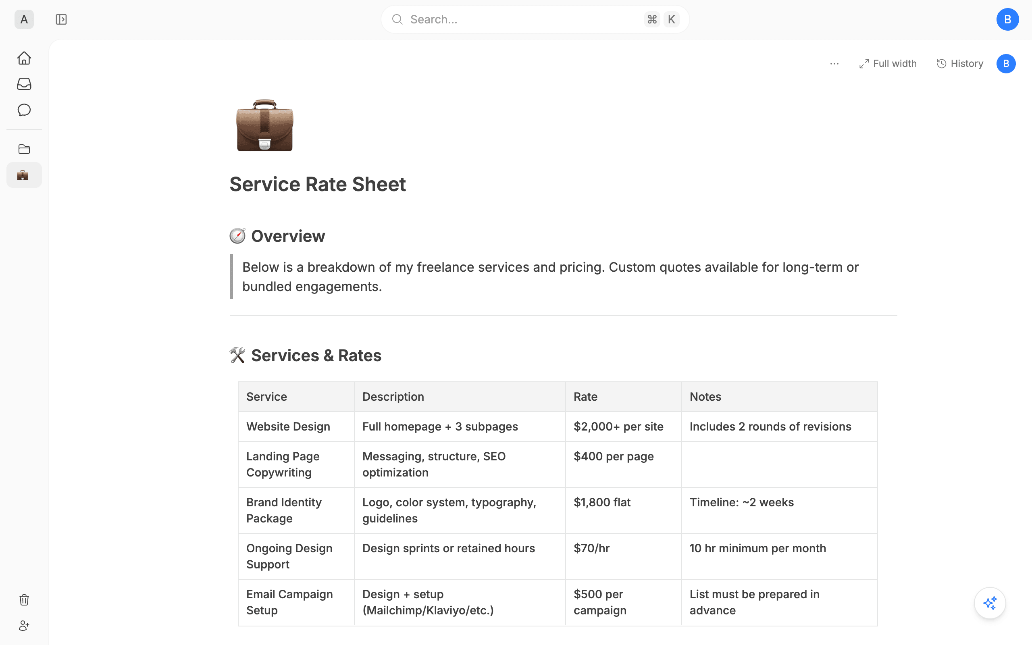Click the Email Campaign Setup cell

[296, 602]
